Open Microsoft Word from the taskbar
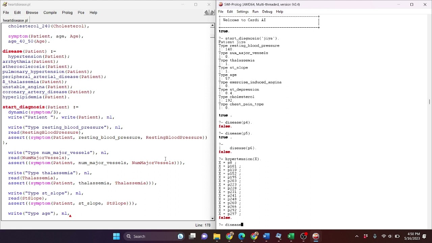The width and height of the screenshot is (432, 243). pos(266,236)
